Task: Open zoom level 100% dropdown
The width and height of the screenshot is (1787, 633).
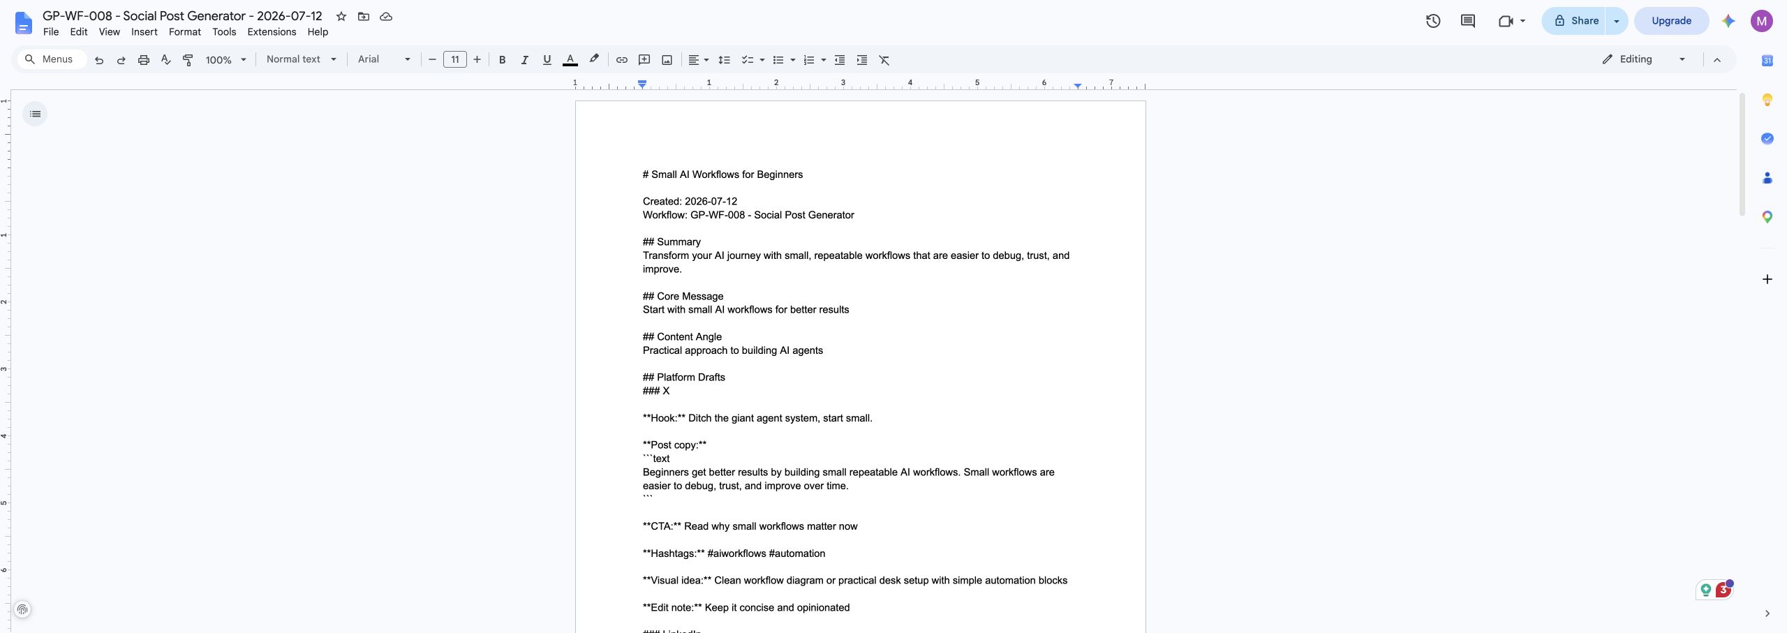Action: 225,60
